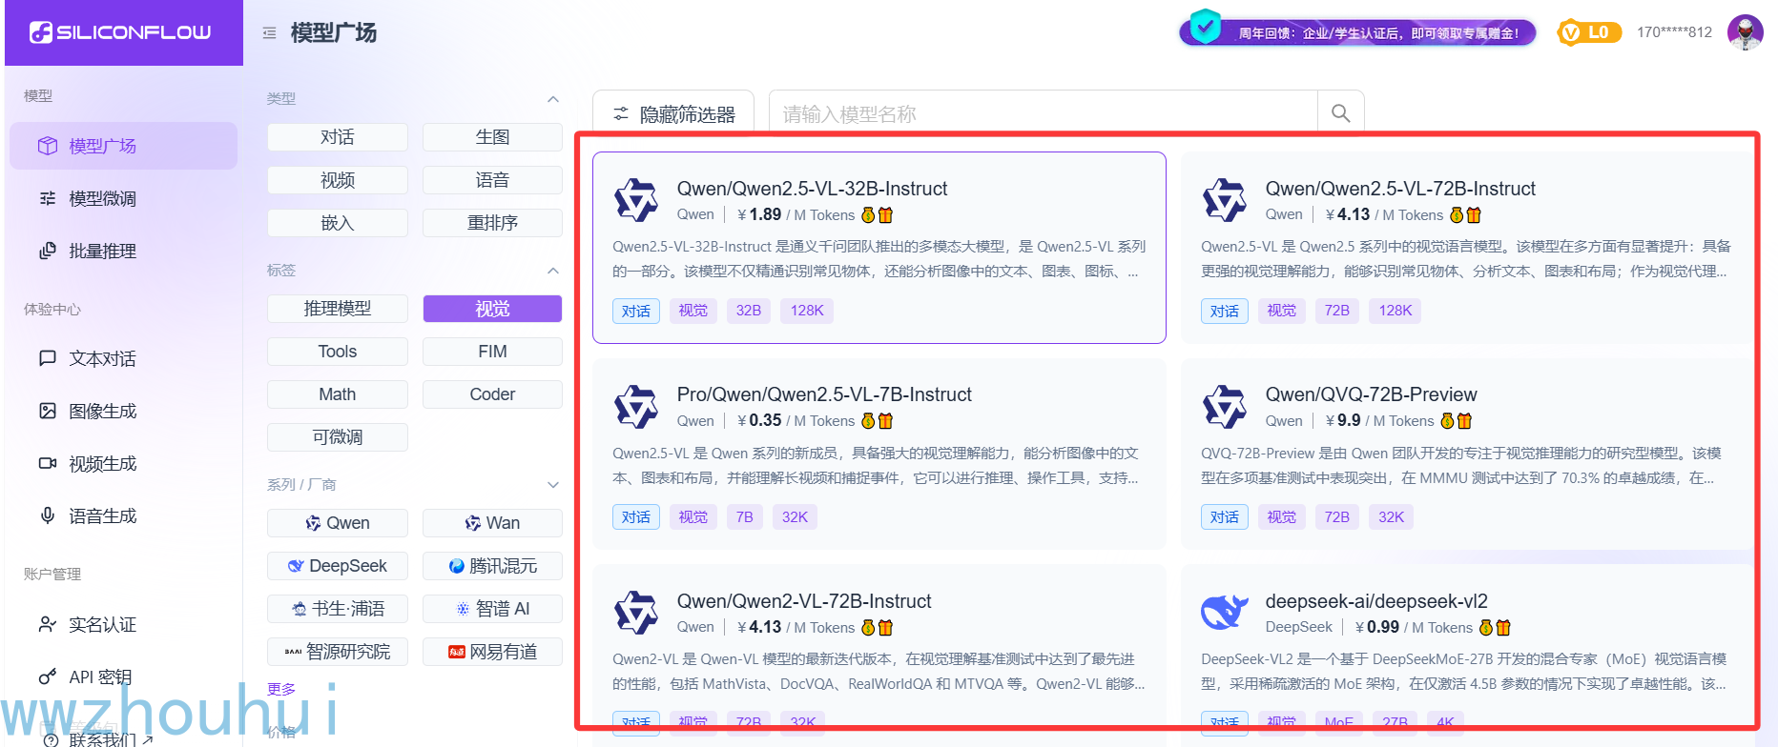
Task: Filter by 网易有道 vendor
Action: (492, 652)
